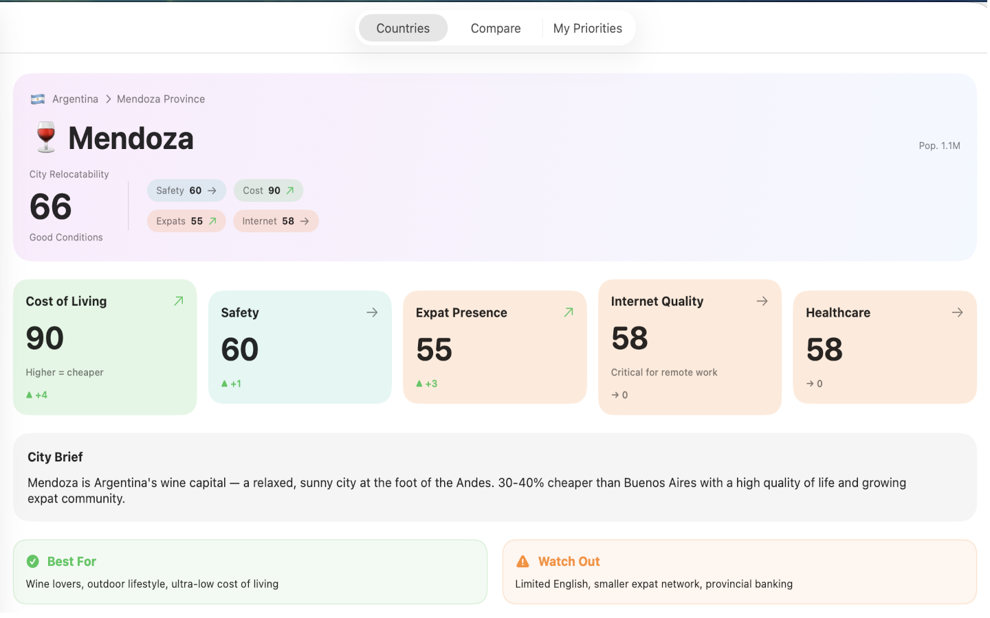The width and height of the screenshot is (990, 618).
Task: Click the Safety card arrow icon
Action: 372,312
